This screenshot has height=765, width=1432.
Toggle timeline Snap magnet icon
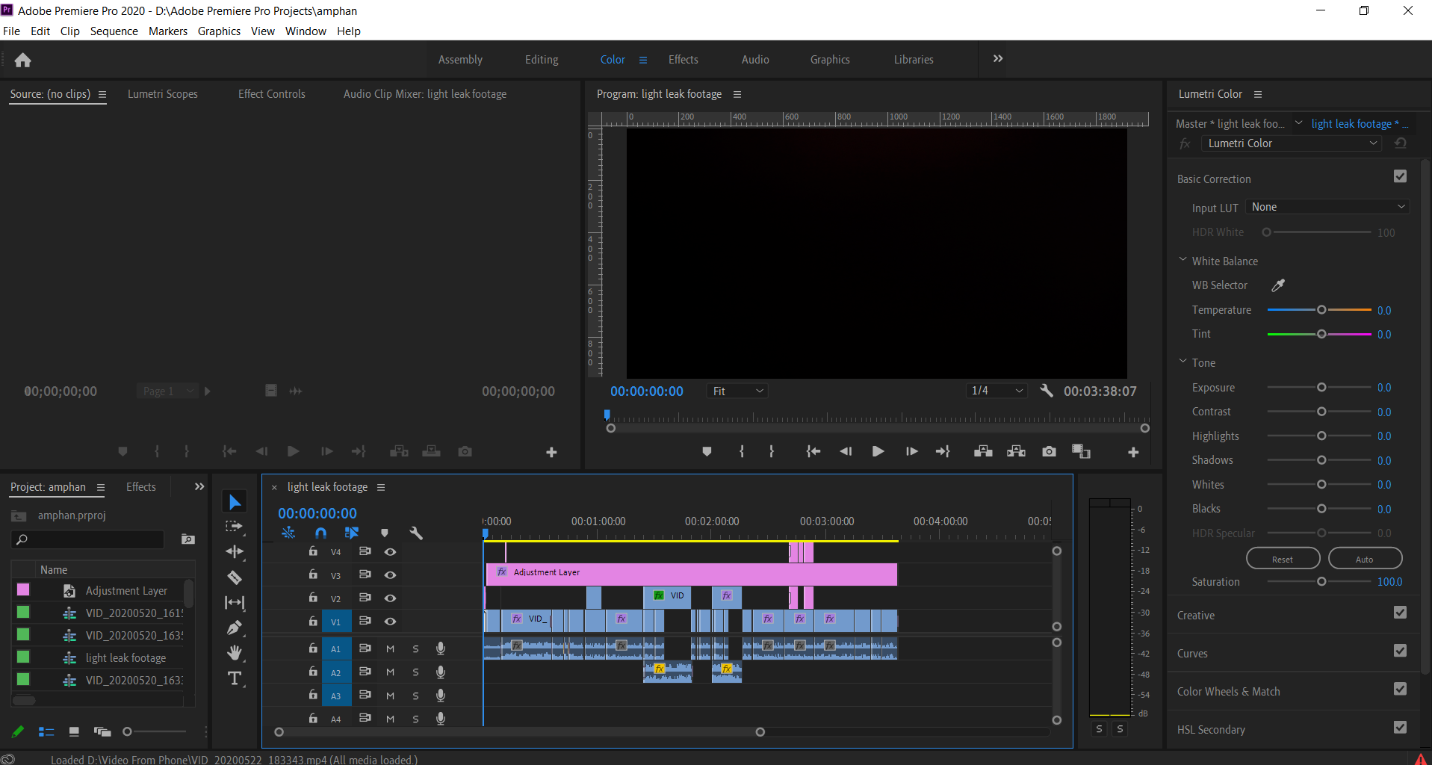tap(320, 533)
